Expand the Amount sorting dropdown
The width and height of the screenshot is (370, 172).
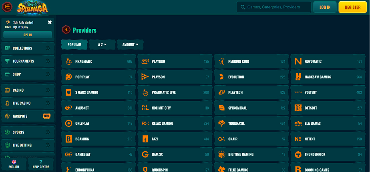(130, 45)
